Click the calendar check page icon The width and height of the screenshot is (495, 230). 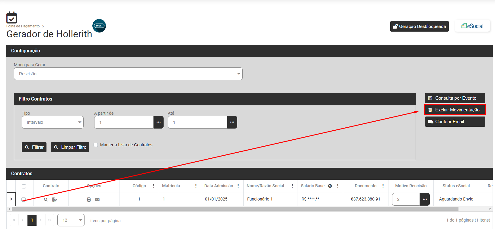[11, 18]
